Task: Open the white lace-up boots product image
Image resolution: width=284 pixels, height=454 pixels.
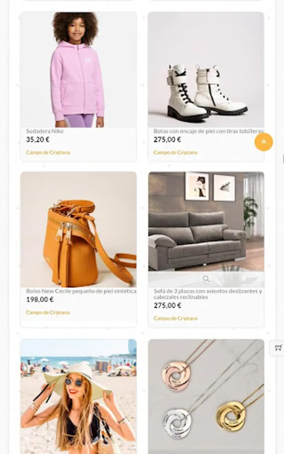Action: pyautogui.click(x=206, y=70)
